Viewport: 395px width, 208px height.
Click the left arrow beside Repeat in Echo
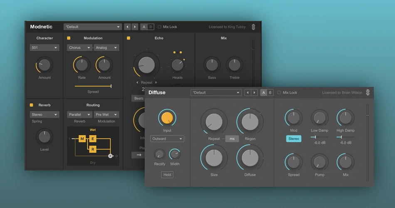138,82
